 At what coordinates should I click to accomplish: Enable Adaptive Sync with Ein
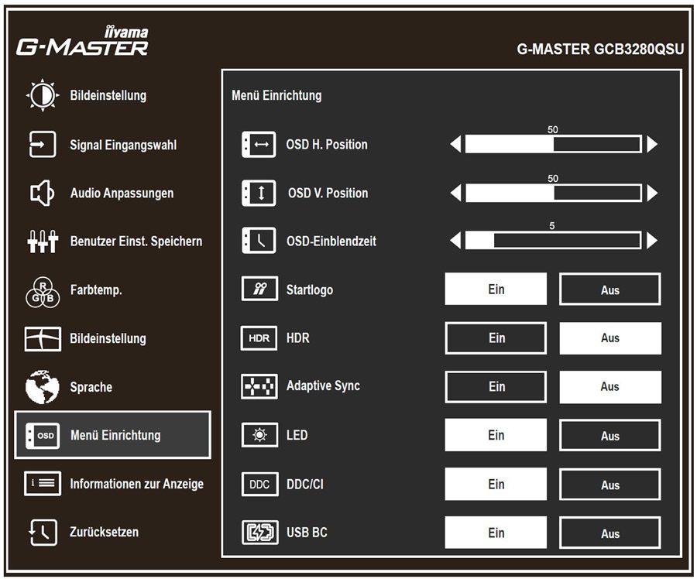click(496, 386)
